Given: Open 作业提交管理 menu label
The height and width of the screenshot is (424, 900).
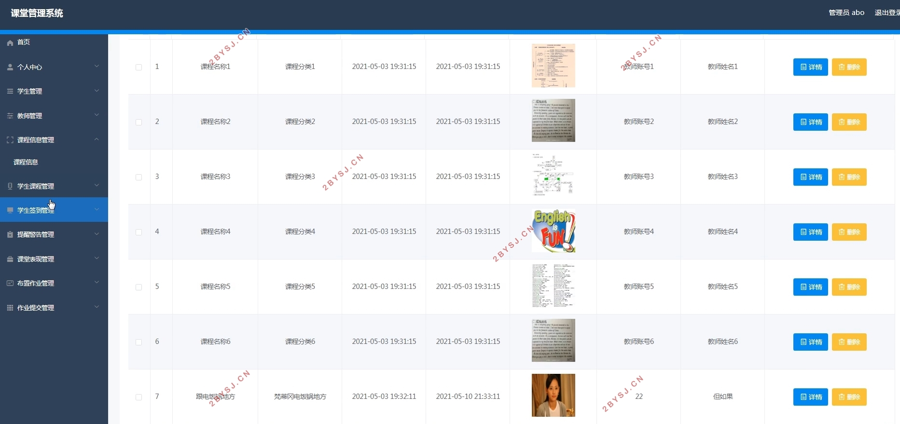Looking at the screenshot, I should coord(36,308).
